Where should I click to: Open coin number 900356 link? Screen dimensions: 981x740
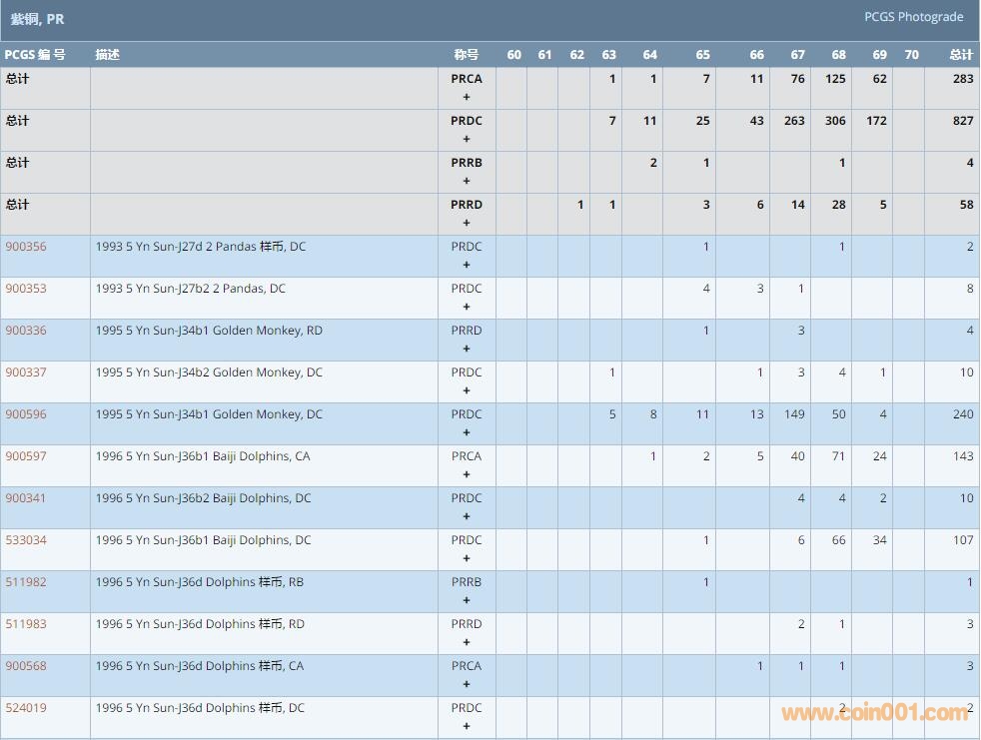(x=26, y=247)
